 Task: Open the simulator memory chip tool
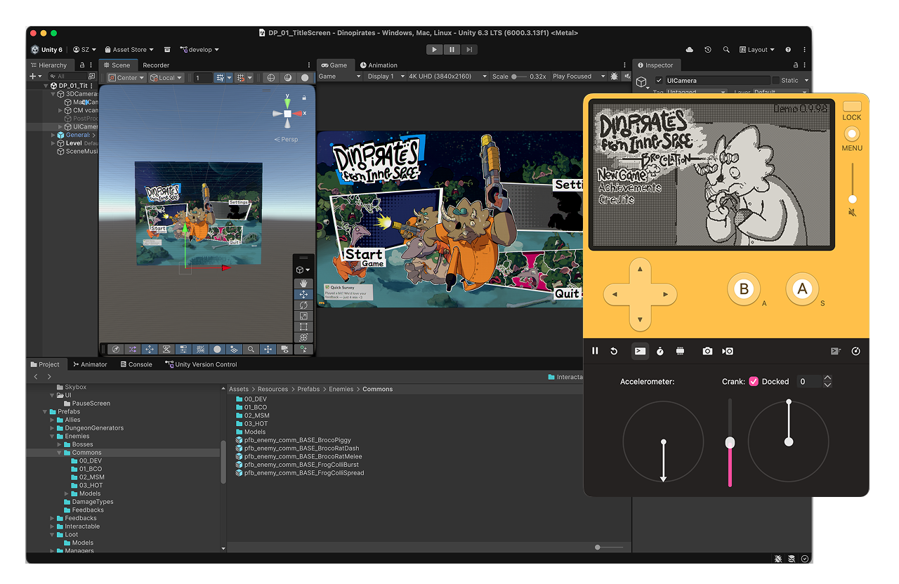tap(680, 351)
